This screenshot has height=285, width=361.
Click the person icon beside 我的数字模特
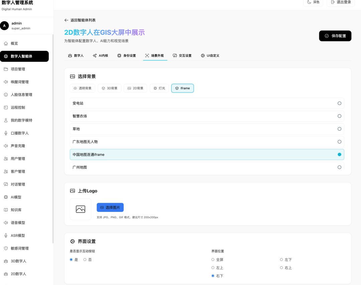click(x=6, y=120)
